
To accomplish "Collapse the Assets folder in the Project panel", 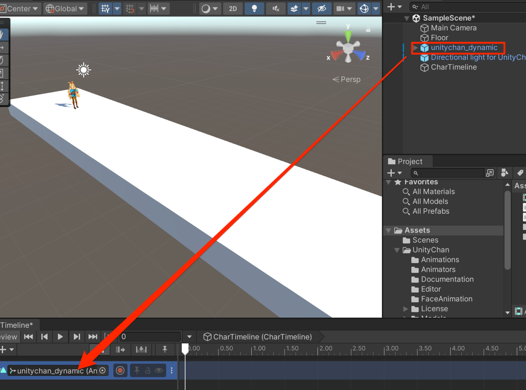I will 389,230.
